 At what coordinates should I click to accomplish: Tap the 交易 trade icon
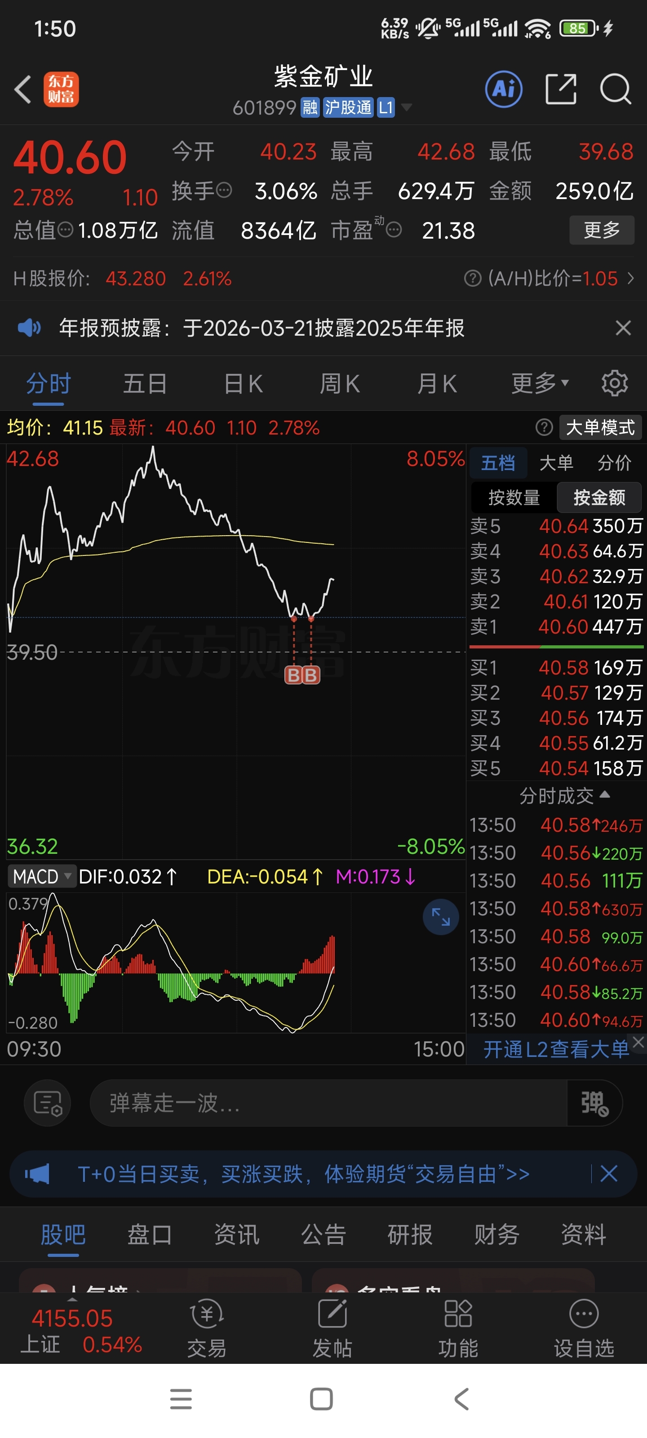207,1328
